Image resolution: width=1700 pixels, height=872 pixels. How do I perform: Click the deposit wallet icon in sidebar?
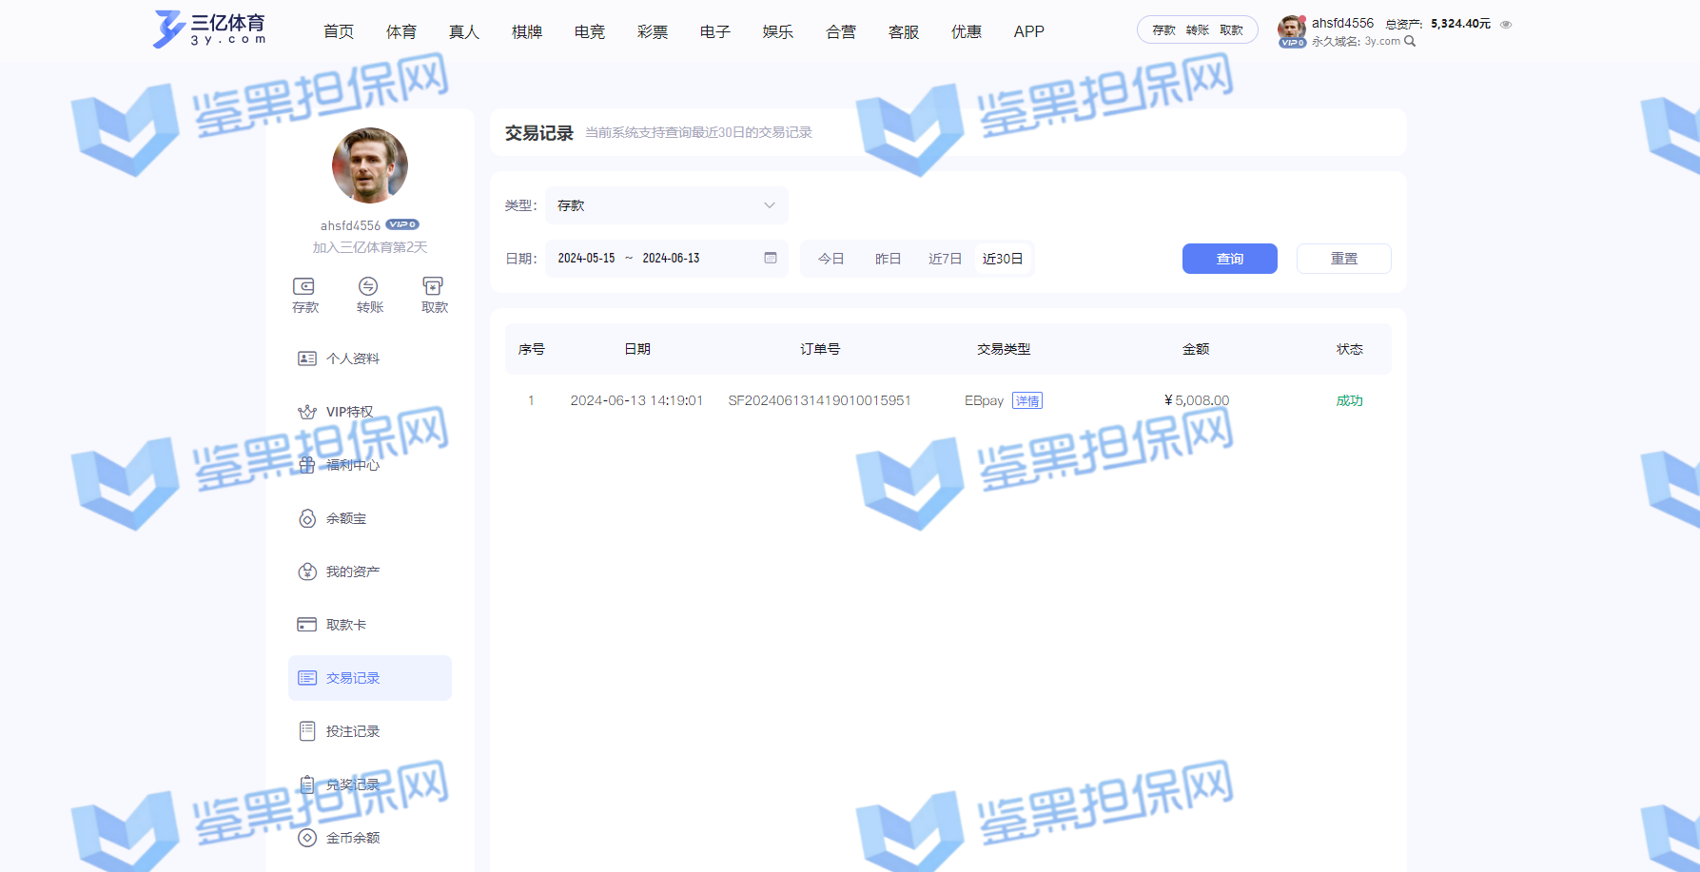[303, 286]
